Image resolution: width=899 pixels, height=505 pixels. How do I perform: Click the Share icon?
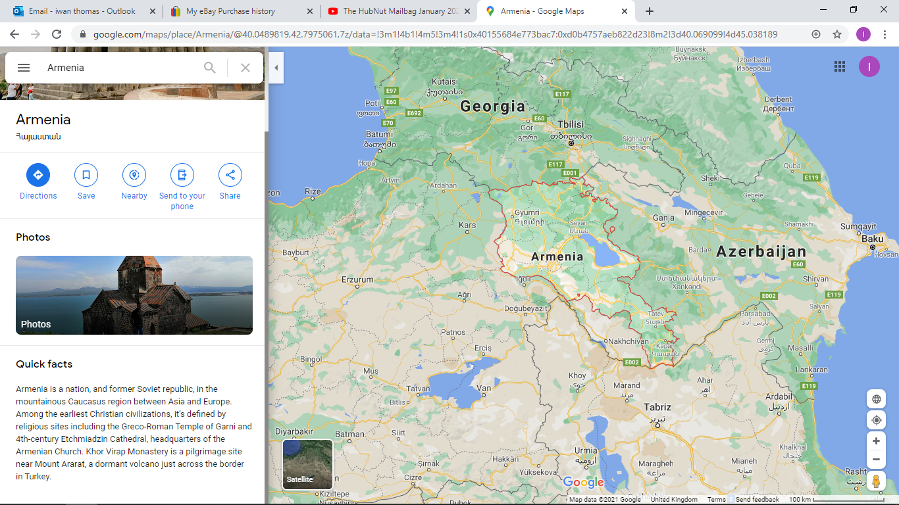click(230, 175)
